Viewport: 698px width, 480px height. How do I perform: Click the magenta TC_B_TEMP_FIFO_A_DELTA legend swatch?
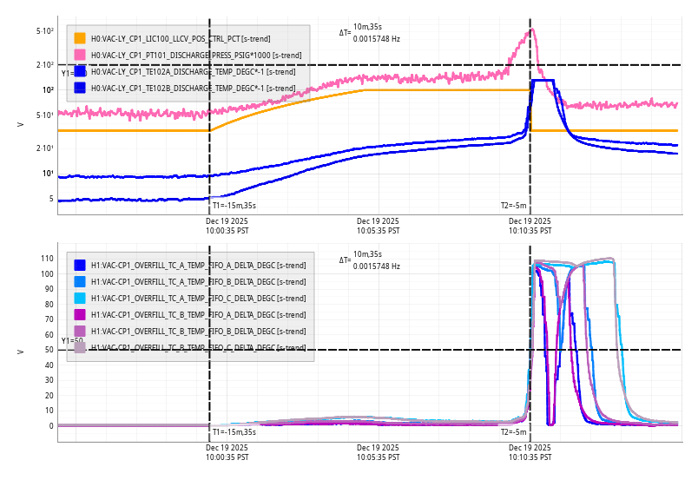click(x=80, y=314)
